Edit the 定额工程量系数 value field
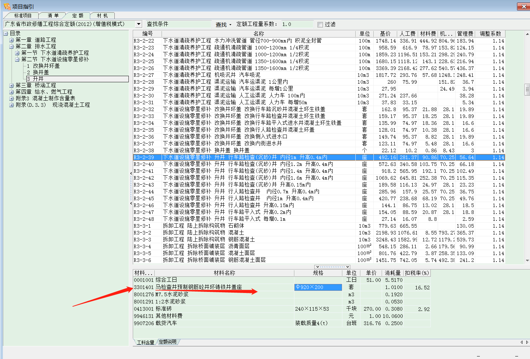Image resolution: width=530 pixels, height=359 pixels. 297,24
